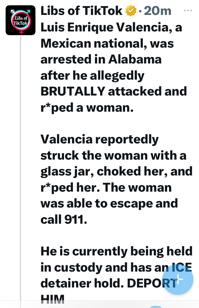Open the three-dot more options menu
The height and width of the screenshot is (308, 199).
[x=188, y=10]
